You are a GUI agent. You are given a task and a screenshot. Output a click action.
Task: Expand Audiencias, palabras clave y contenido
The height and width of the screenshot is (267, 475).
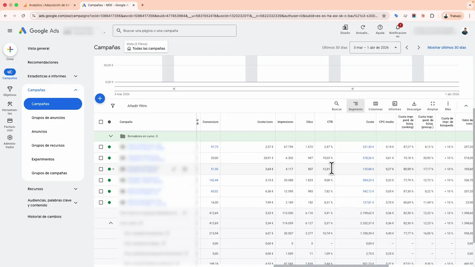[x=76, y=203]
